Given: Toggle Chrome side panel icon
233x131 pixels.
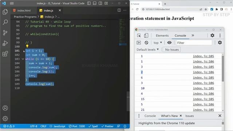Looking at the screenshot, I should pyautogui.click(x=221, y=9).
